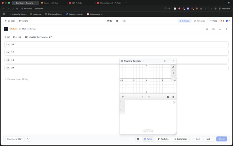233x146 pixels.
Task: Select answer choice D, 10
Action: pyautogui.click(x=116, y=68)
